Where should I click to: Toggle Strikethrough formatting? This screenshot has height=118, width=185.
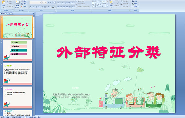click(39, 7)
